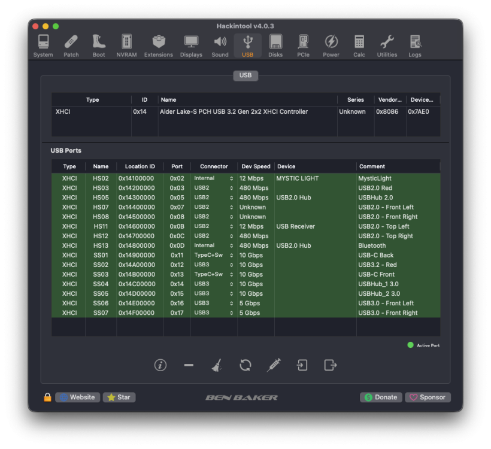
Task: Select the USB toolbar icon
Action: (x=248, y=45)
